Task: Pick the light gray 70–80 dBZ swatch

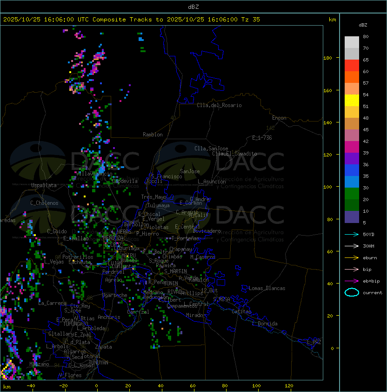Action: 352,42
